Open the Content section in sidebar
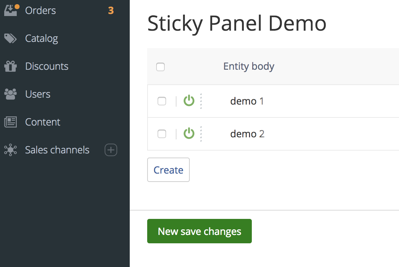This screenshot has width=399, height=267. click(43, 122)
